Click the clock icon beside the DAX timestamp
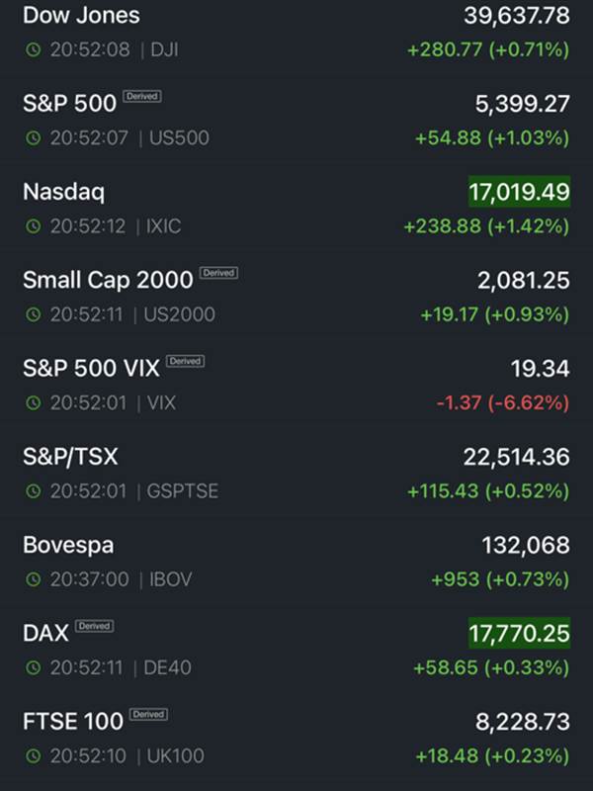593x791 pixels. click(x=34, y=667)
